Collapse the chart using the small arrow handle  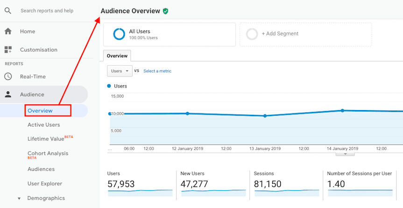345,153
